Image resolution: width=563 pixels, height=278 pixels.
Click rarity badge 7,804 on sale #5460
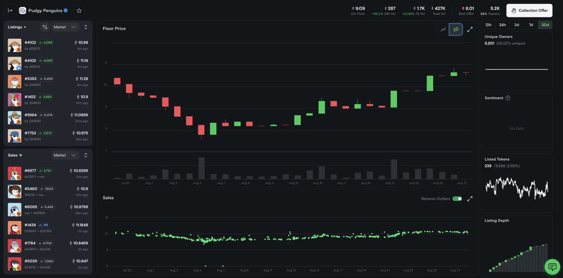click(46, 189)
